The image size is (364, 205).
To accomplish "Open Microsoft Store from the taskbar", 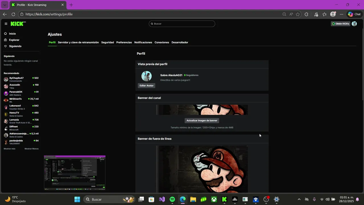I will [x=151, y=199].
